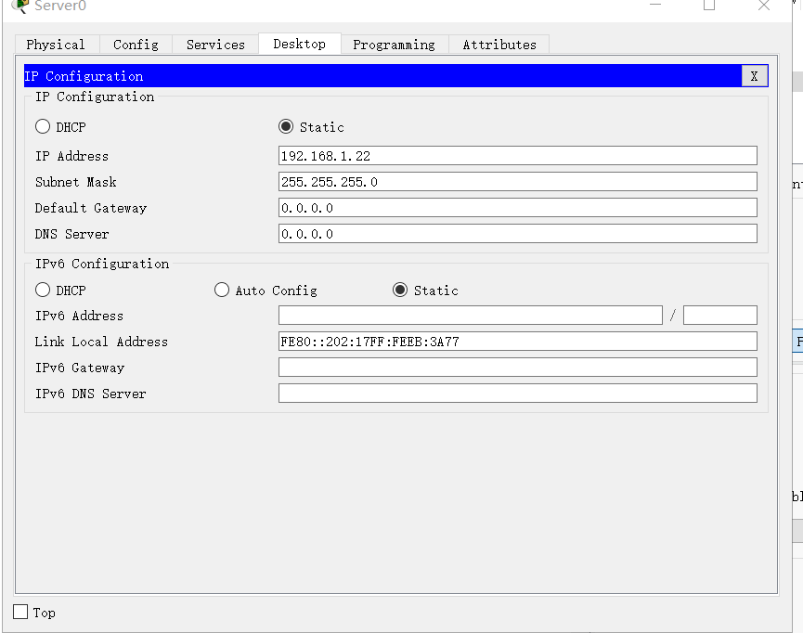
Task: Open the Physical tab
Action: click(x=57, y=45)
